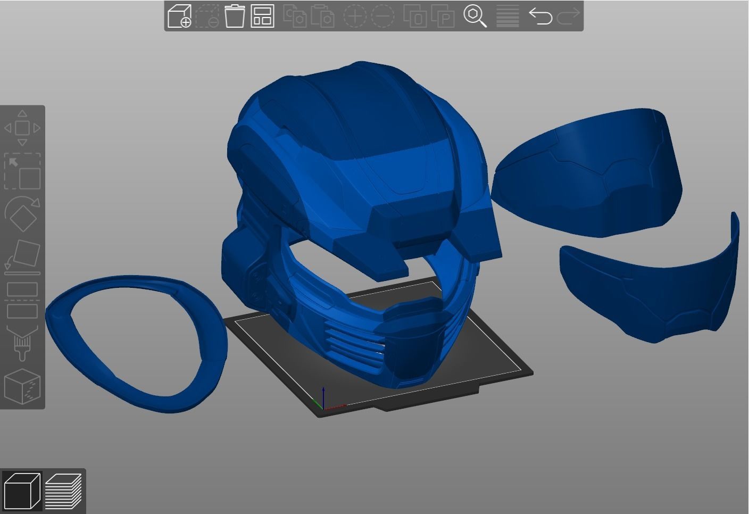The image size is (749, 514).
Task: Click the Copy icon in top toolbar
Action: pos(295,16)
